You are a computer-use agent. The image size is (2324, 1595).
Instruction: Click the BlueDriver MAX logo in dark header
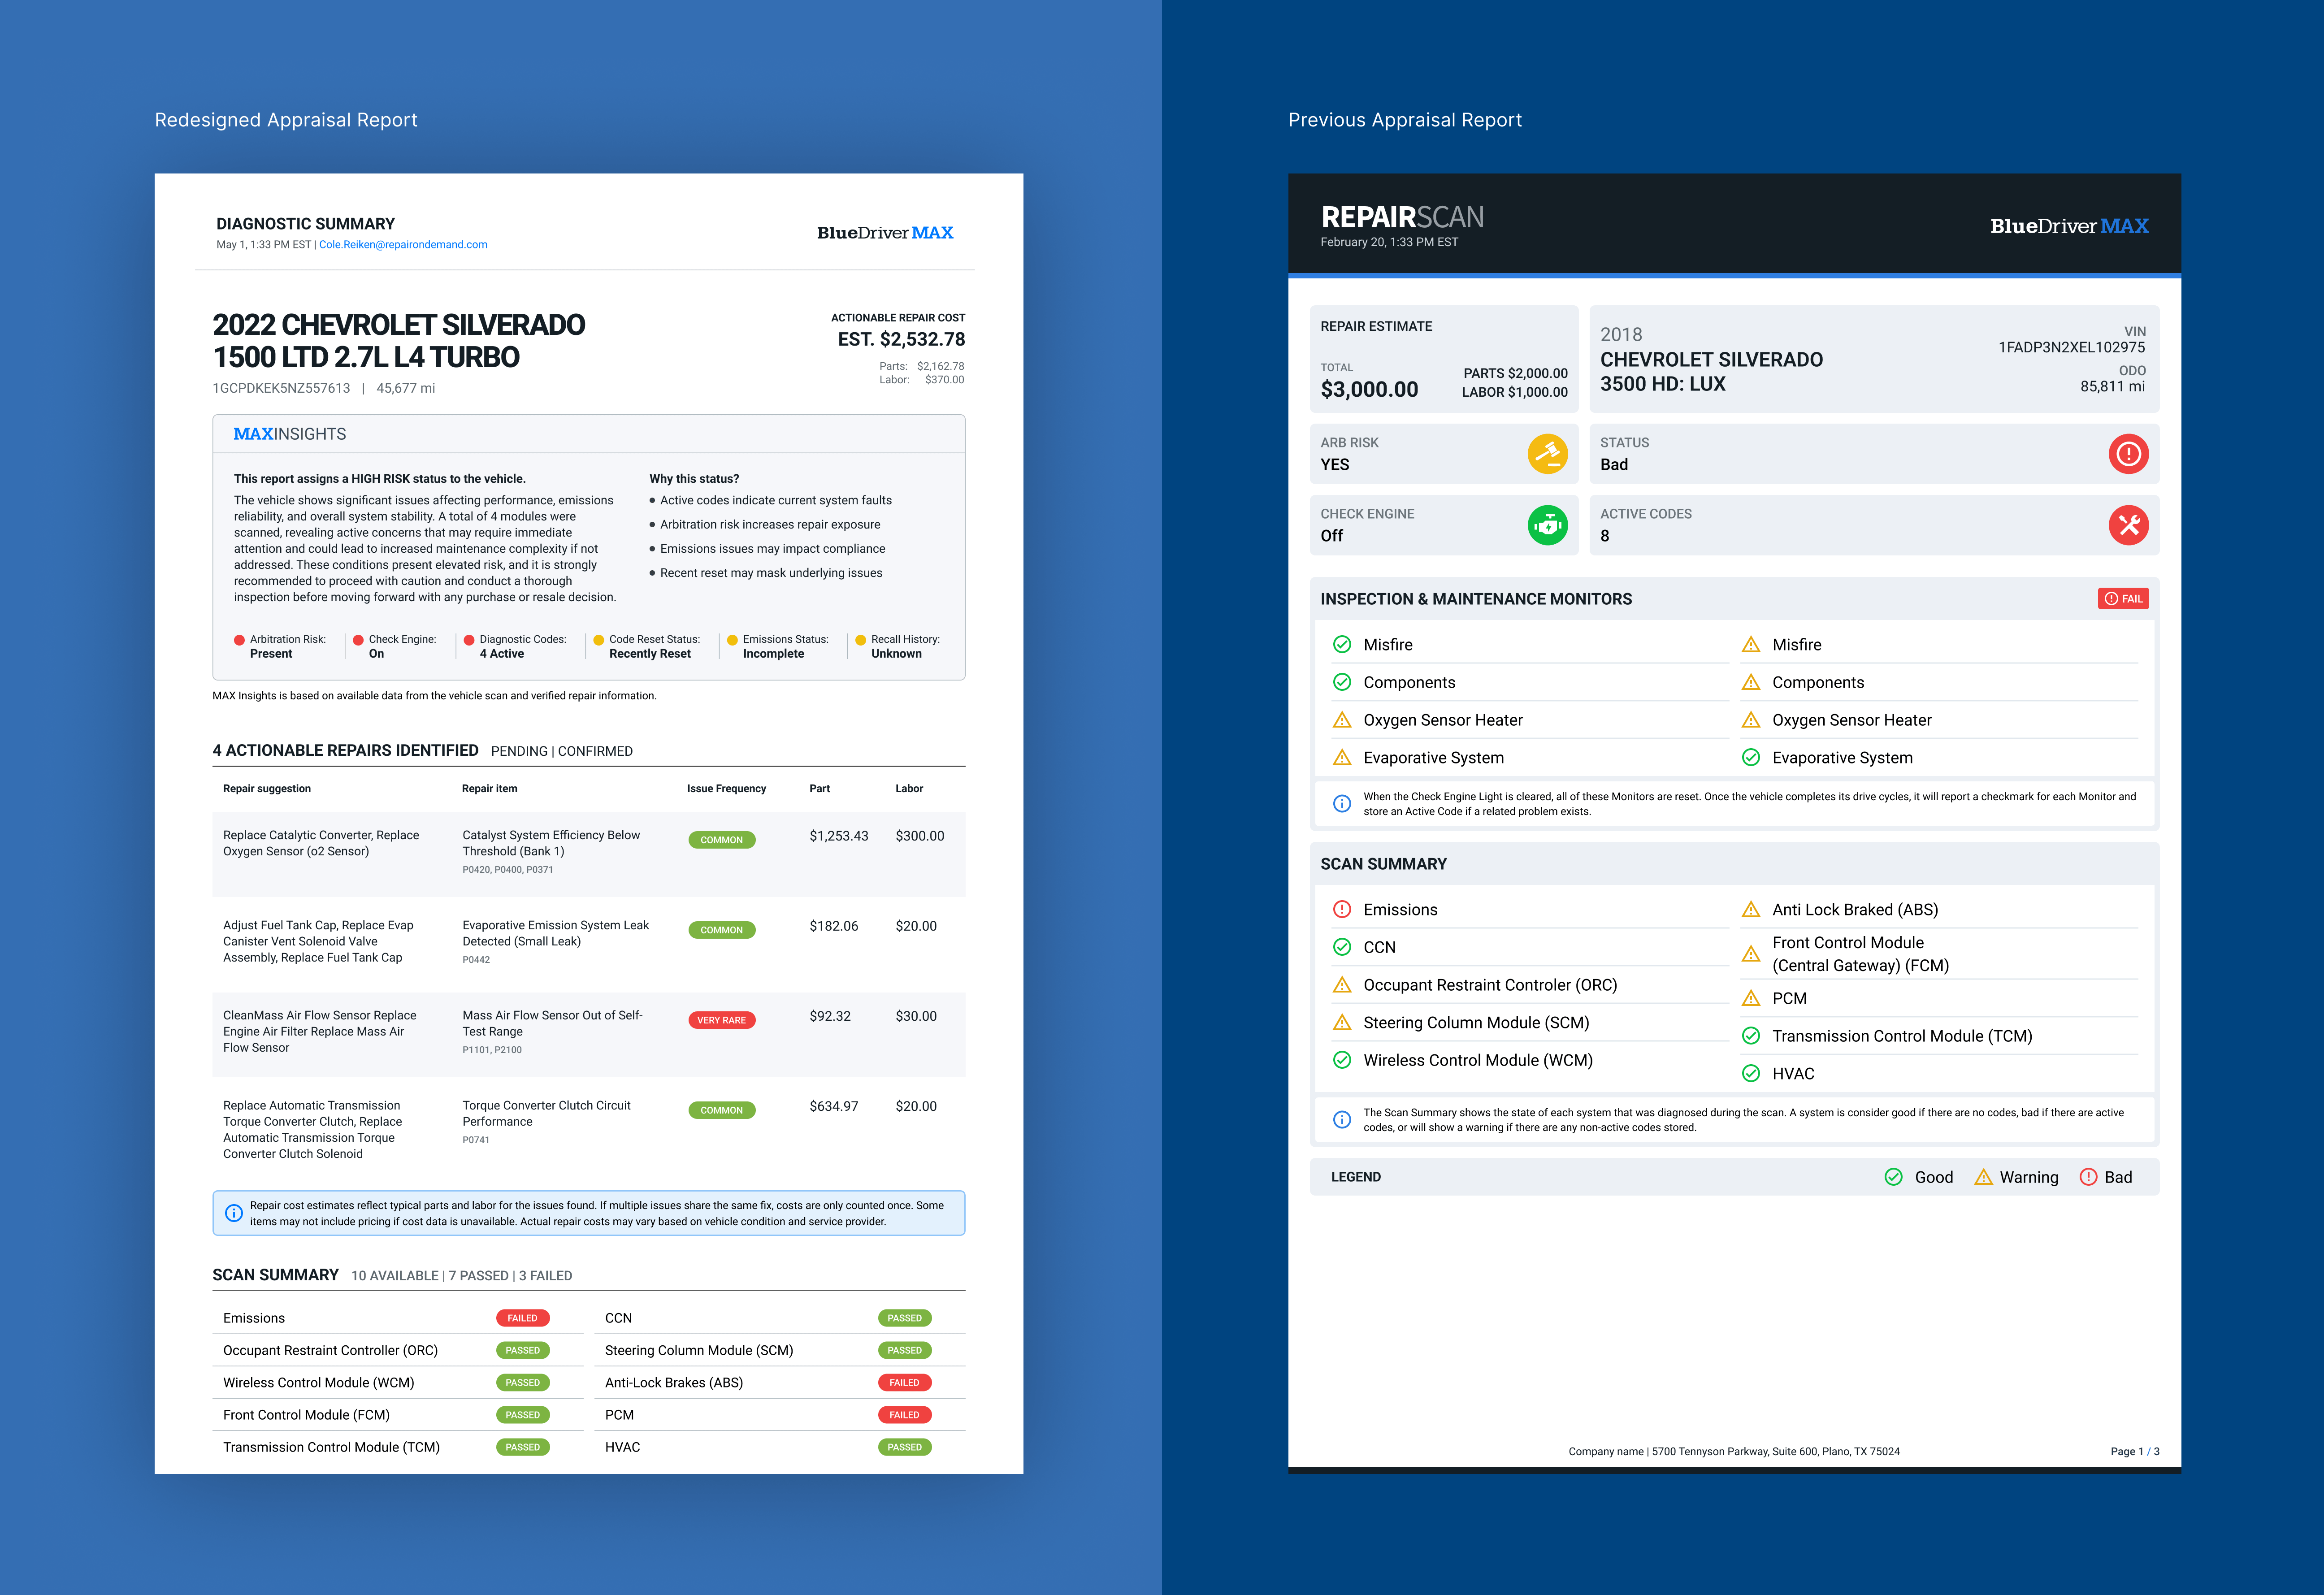(2069, 226)
